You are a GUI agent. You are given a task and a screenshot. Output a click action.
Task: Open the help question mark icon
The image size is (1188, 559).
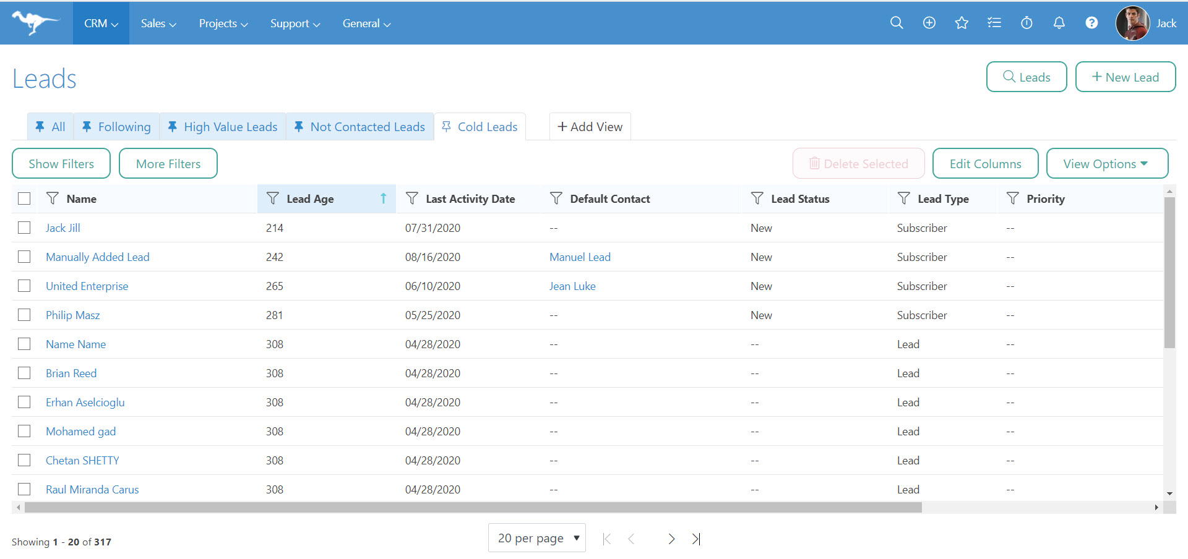point(1092,23)
